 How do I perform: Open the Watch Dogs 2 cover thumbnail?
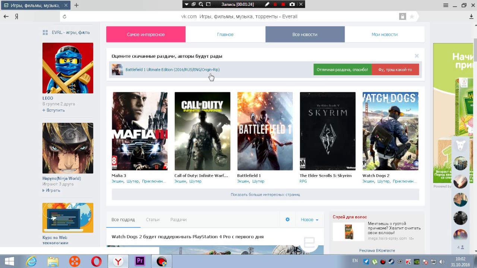coord(390,131)
